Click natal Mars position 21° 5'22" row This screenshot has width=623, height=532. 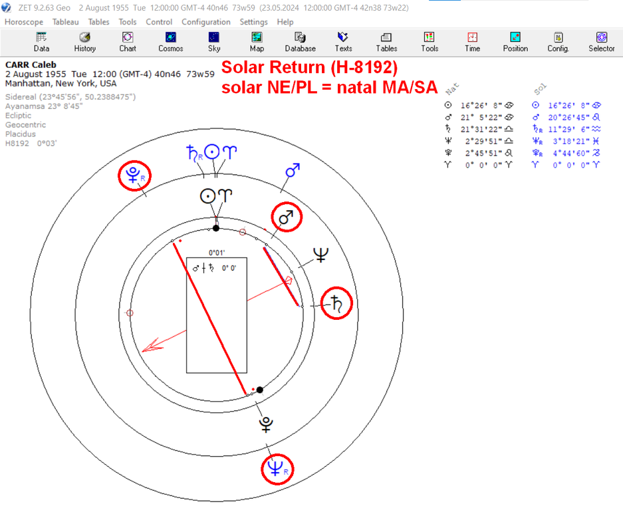[479, 117]
